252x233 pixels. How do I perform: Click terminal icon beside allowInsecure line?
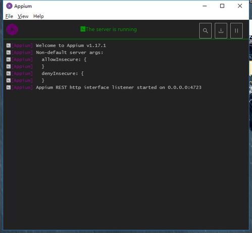click(x=9, y=60)
